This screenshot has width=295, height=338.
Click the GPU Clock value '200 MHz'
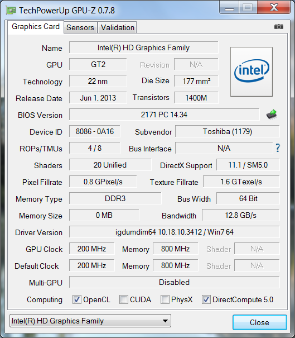[91, 249]
